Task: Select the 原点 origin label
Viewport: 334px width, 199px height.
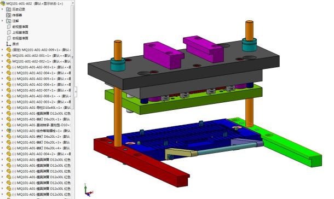Action: point(15,44)
